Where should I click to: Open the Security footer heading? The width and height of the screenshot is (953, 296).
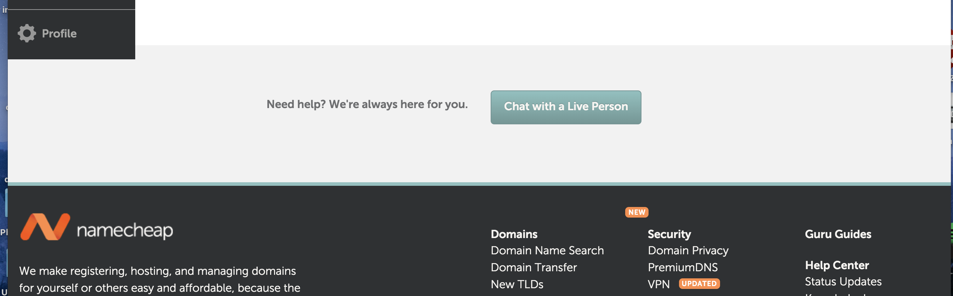(x=669, y=234)
